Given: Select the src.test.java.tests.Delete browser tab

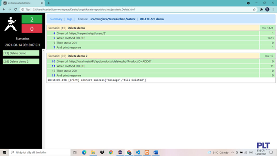Looking at the screenshot, I should coord(23,3).
